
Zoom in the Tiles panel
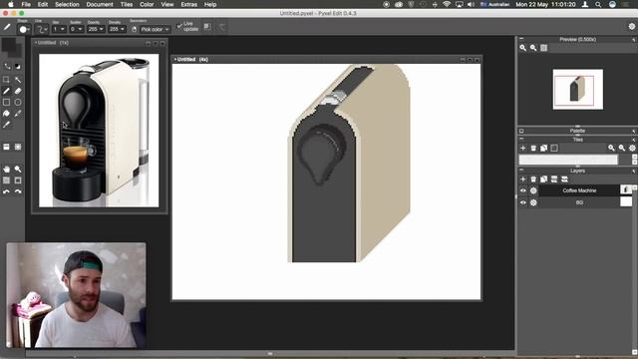[611, 149]
